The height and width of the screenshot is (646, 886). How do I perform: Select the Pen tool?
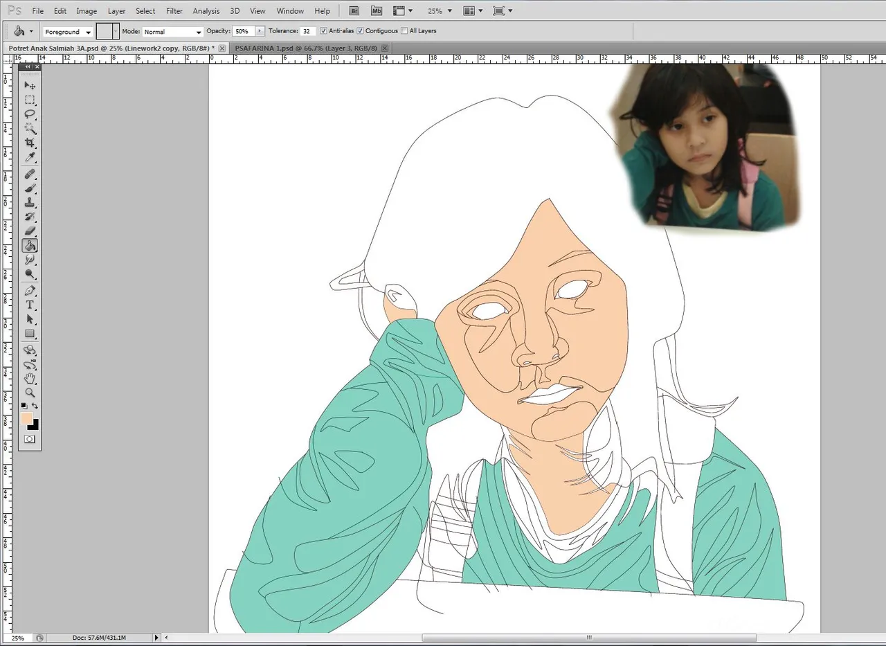[x=30, y=291]
